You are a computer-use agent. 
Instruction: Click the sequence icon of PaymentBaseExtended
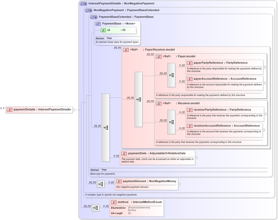[106, 128]
